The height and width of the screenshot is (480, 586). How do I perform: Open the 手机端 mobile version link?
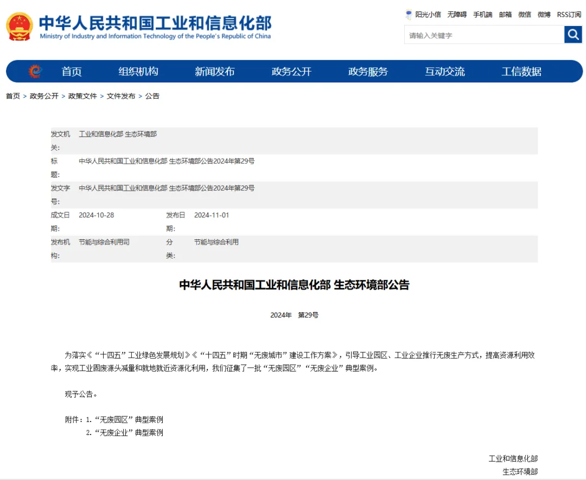click(482, 15)
